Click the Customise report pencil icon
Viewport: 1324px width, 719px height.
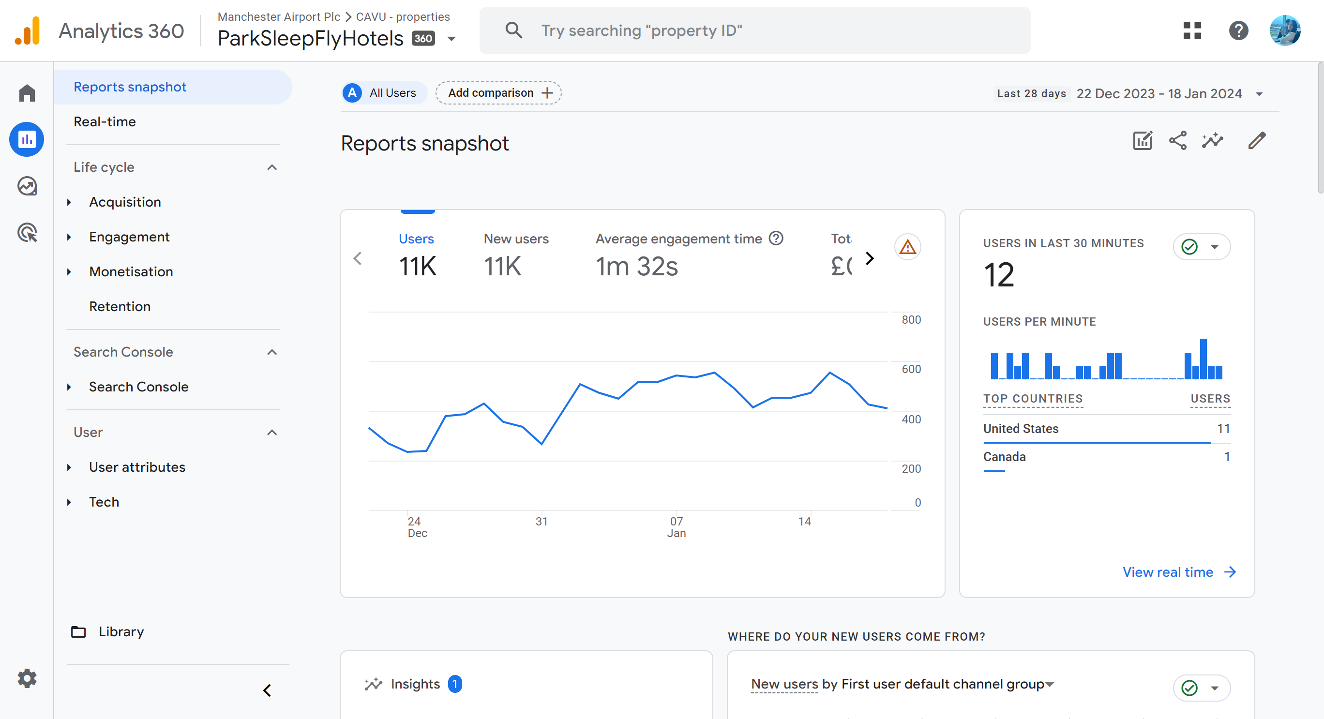pos(1257,140)
